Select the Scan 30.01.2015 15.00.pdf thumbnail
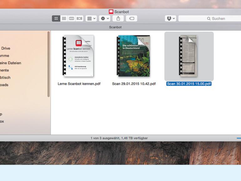Viewport: 241px width, 181px height. tap(188, 56)
